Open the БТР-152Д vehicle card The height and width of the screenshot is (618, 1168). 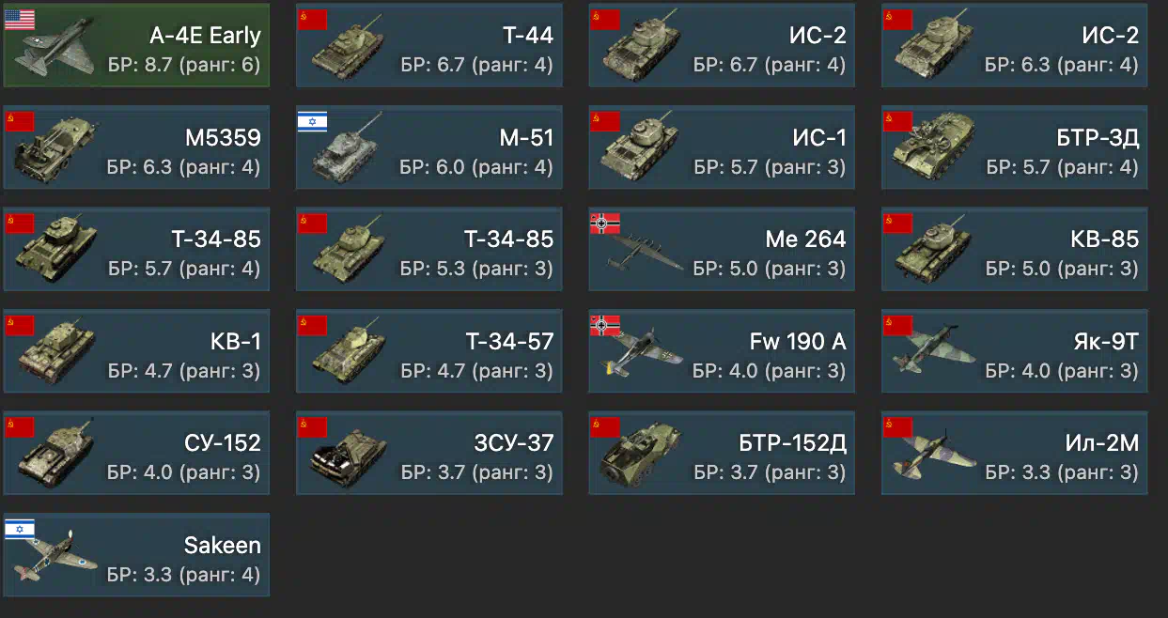(x=722, y=453)
